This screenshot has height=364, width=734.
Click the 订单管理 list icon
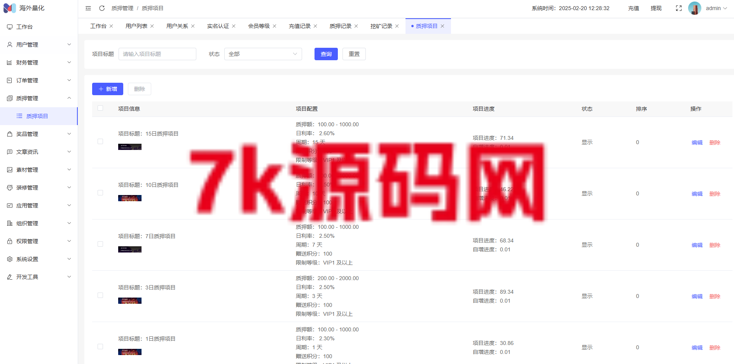[10, 80]
